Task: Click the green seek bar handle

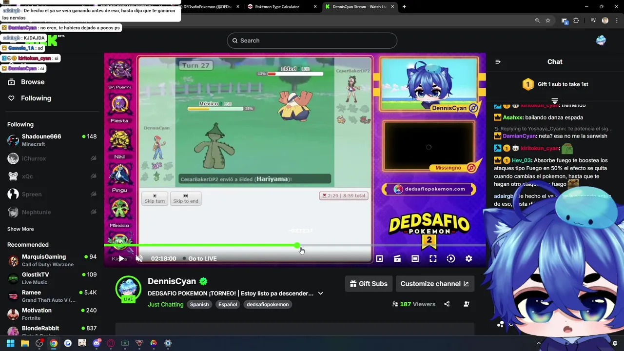Action: click(x=297, y=246)
